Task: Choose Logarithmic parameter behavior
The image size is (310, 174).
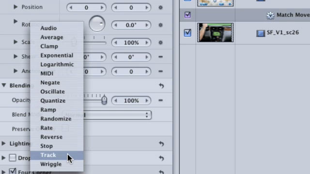Action: coord(57,64)
